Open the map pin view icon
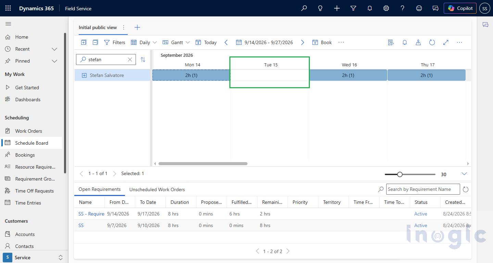 tap(418, 42)
